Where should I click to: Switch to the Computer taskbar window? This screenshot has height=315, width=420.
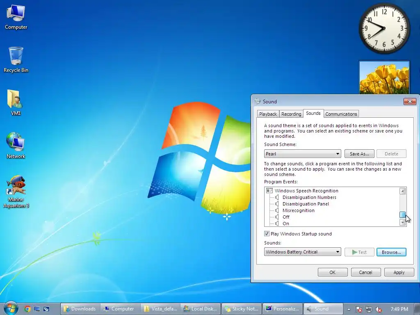[x=120, y=309]
